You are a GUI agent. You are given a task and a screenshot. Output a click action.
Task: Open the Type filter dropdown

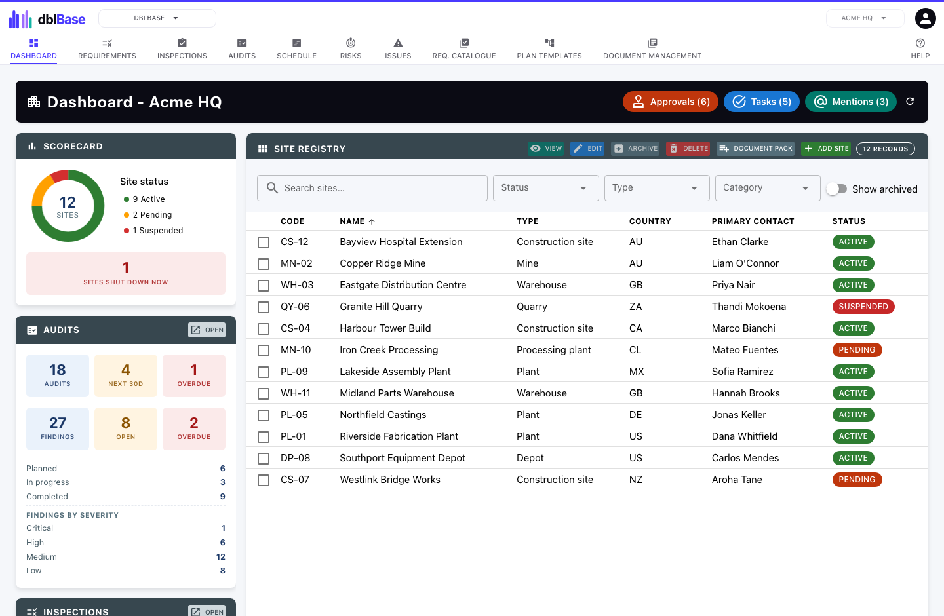coord(657,188)
